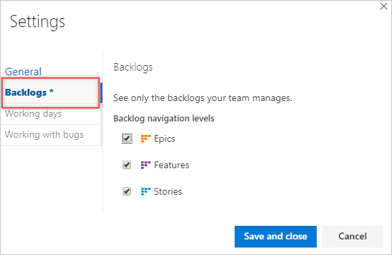The height and width of the screenshot is (255, 392).
Task: Click the orange Epics backlog icon
Action: tap(146, 138)
